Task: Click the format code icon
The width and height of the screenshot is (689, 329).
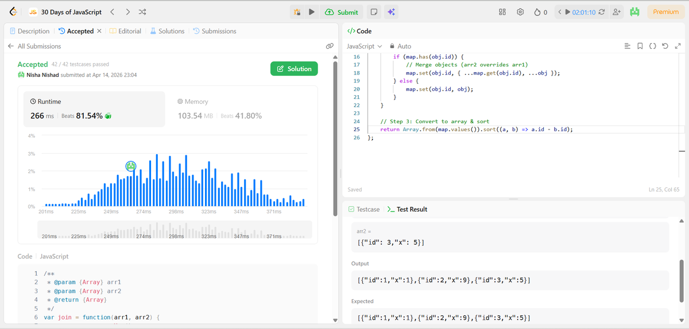Action: pos(627,46)
